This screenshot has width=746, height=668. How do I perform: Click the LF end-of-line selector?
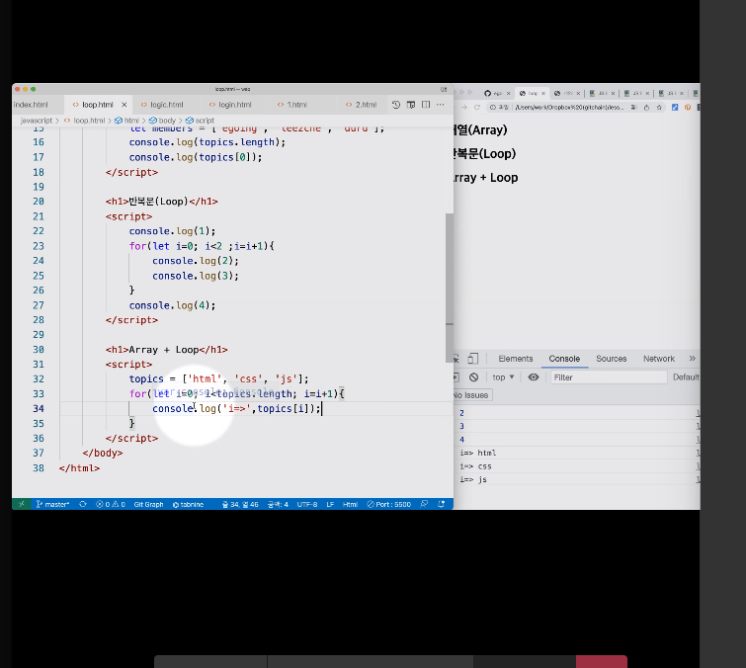click(x=330, y=504)
